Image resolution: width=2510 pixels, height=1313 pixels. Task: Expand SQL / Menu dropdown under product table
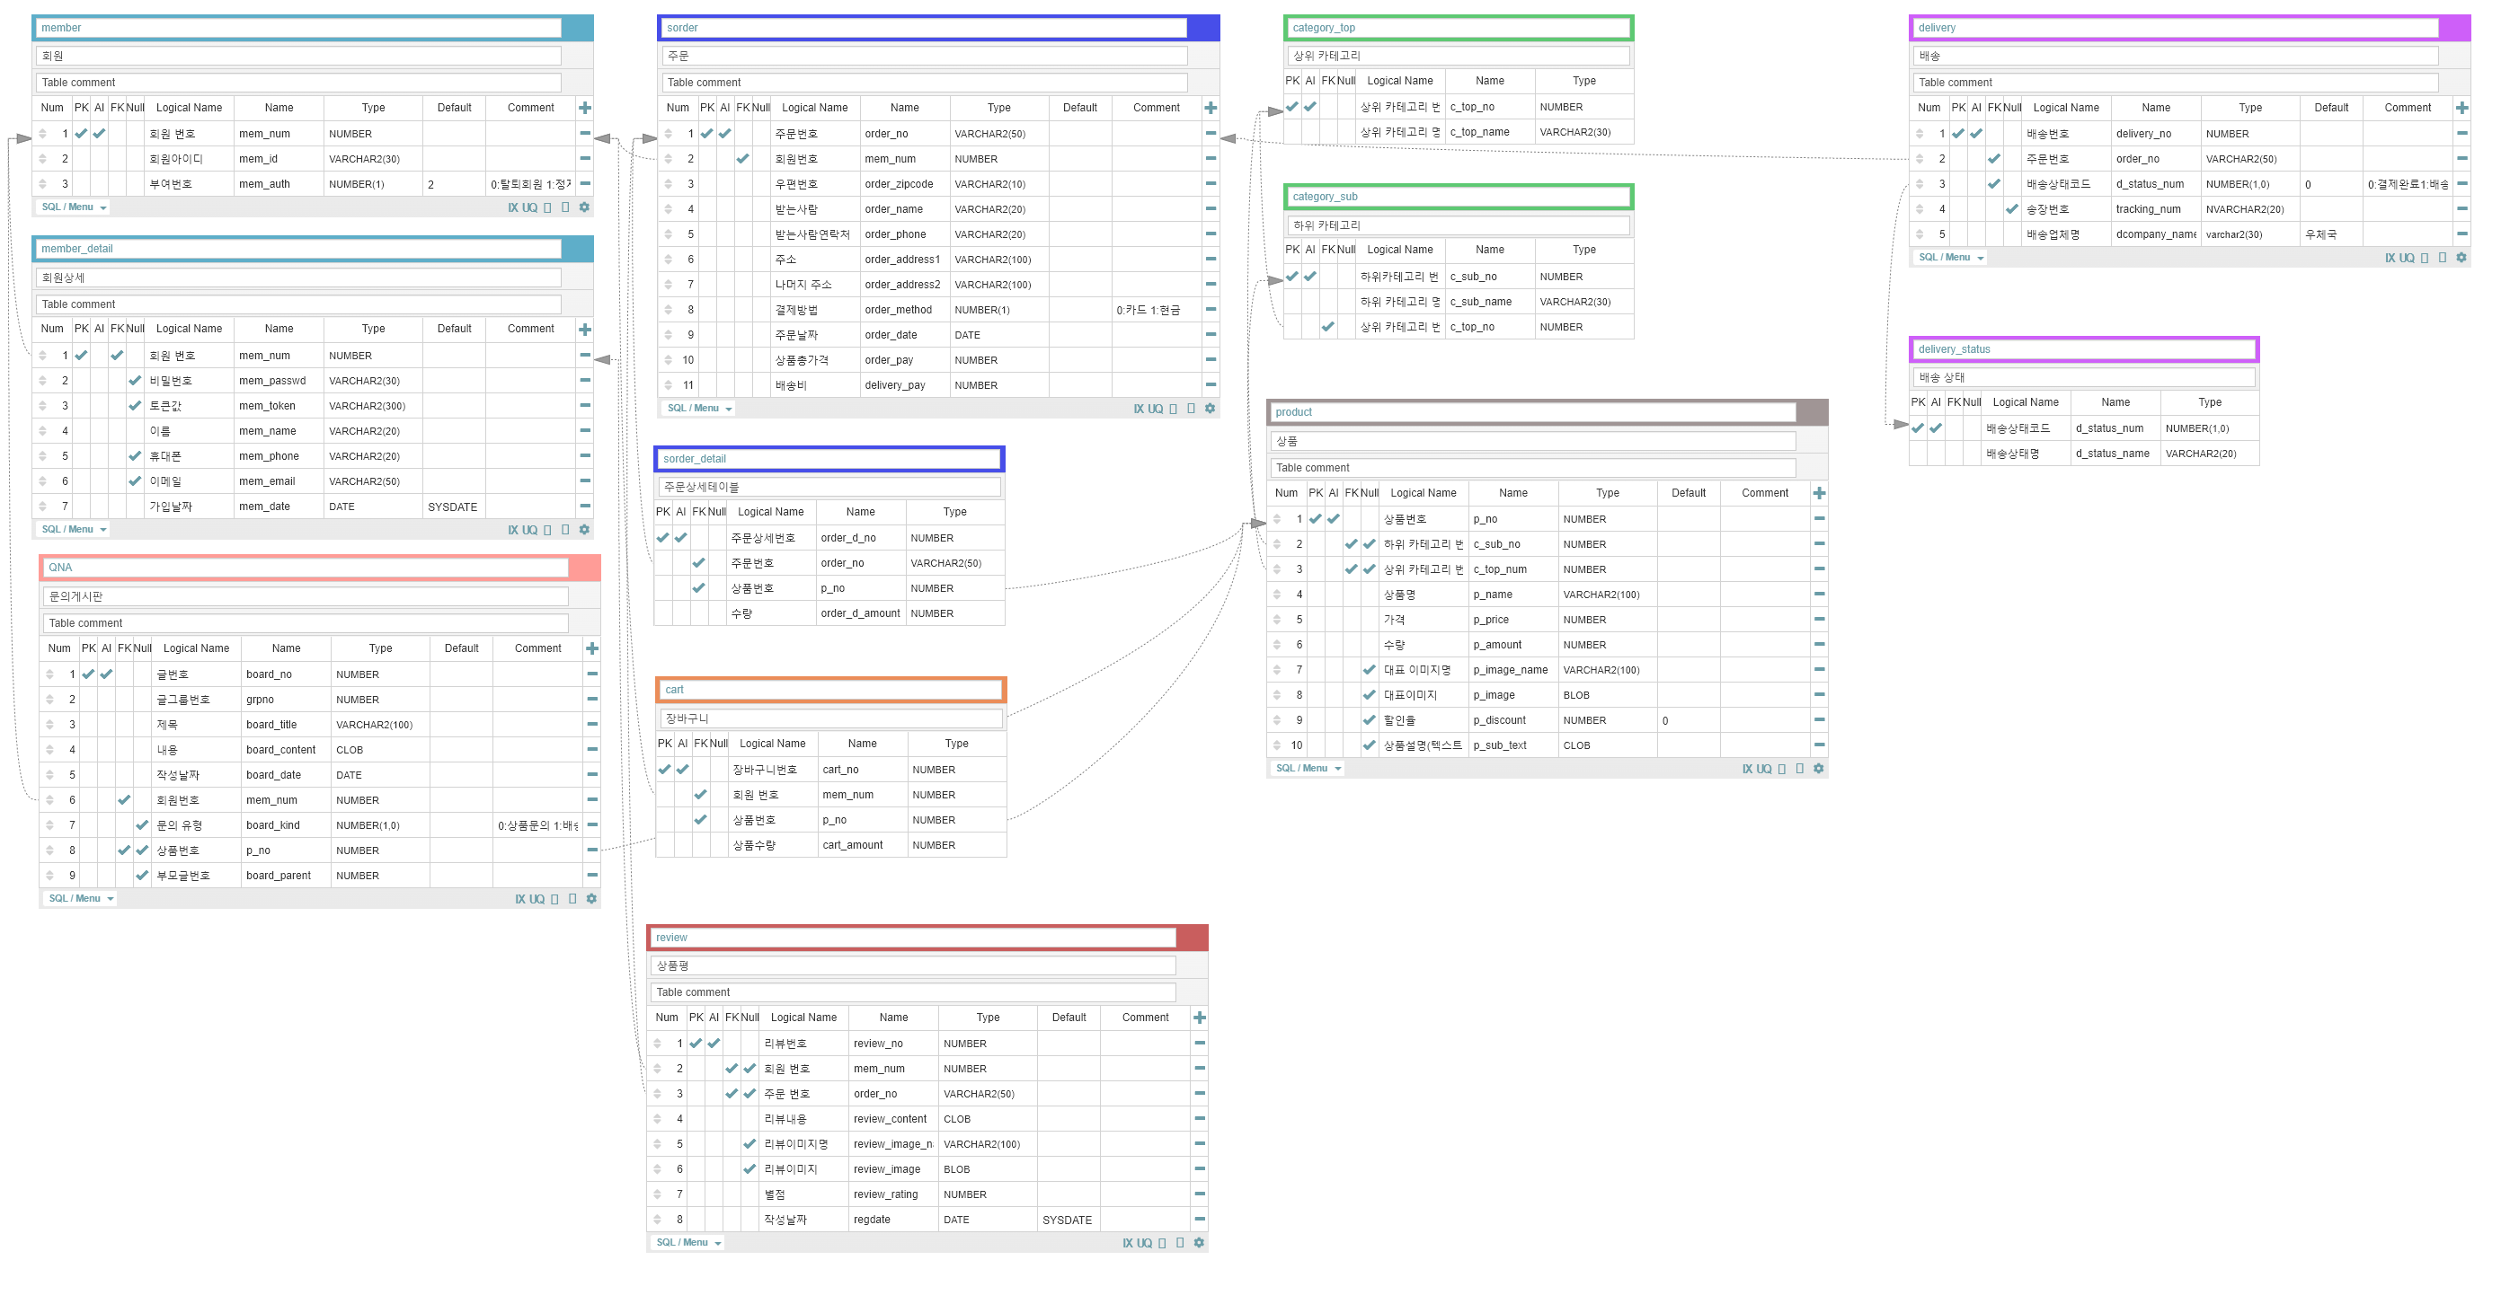[x=1308, y=769]
